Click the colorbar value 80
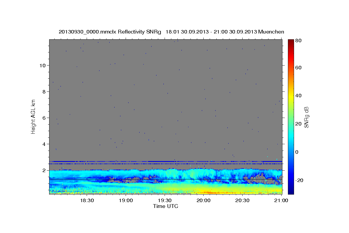 (298, 41)
